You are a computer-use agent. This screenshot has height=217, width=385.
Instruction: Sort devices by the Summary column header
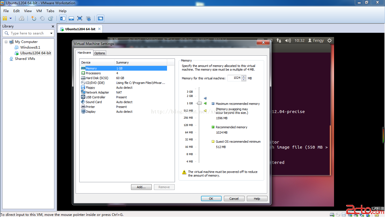coord(141,62)
